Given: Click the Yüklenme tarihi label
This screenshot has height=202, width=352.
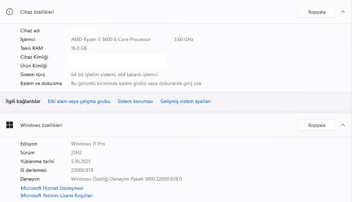Looking at the screenshot, I should (x=37, y=161).
